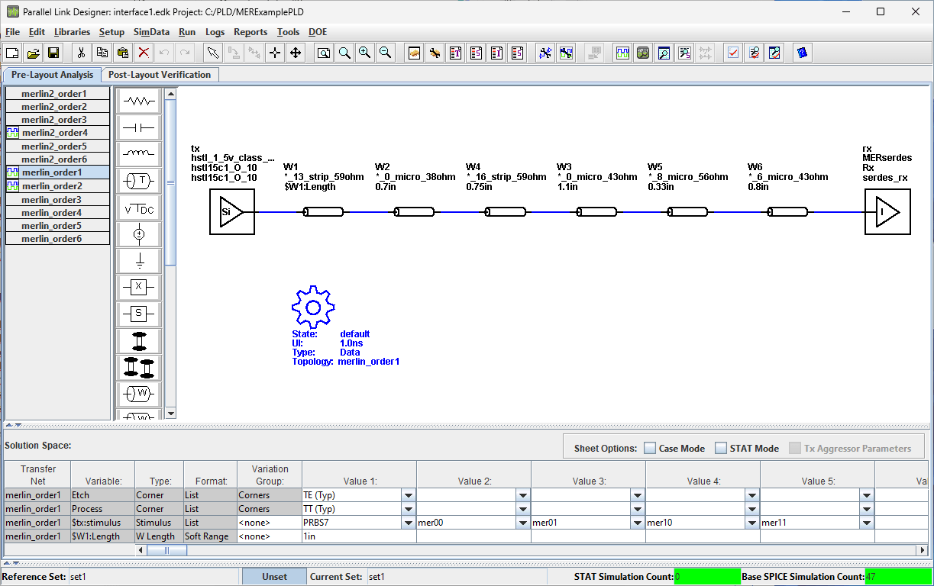Select the ground symbol in the palette
The width and height of the screenshot is (934, 586).
tap(138, 261)
